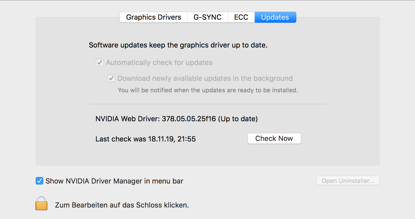The image size is (415, 219).
Task: Open the G-SYNC tab
Action: coord(207,17)
